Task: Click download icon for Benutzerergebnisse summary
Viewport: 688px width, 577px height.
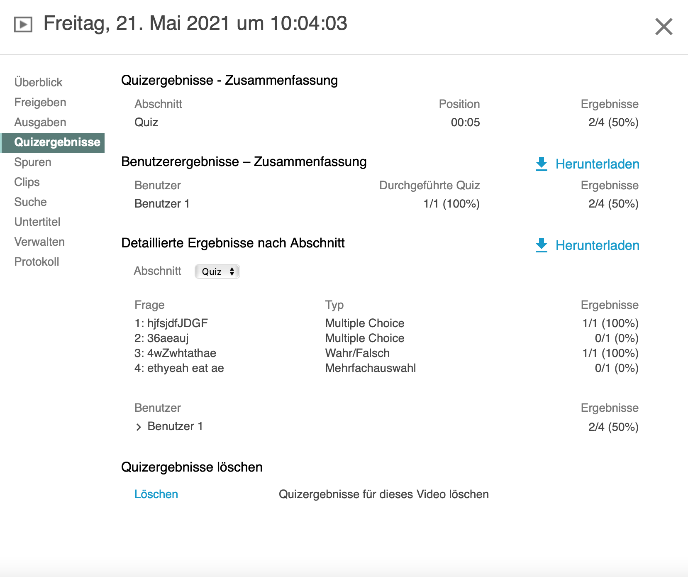Action: (x=542, y=164)
